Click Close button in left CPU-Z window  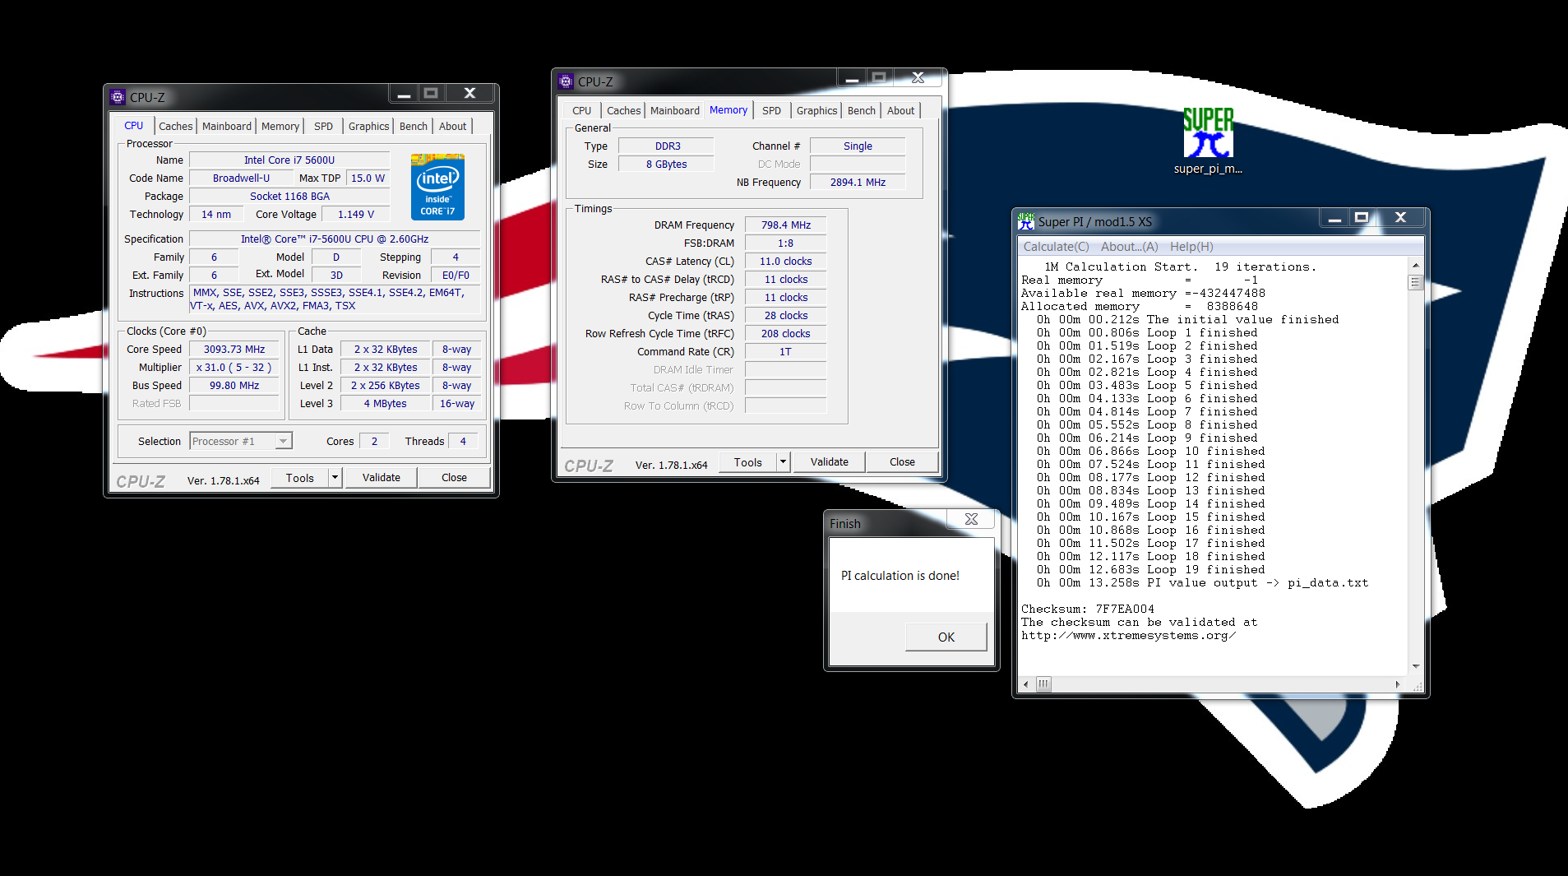[454, 478]
